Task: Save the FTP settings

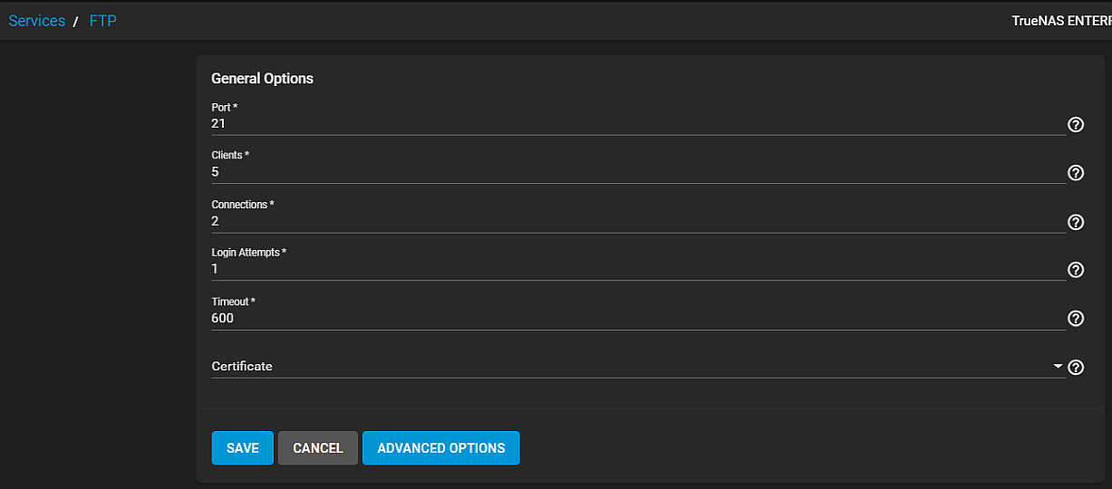Action: (242, 448)
